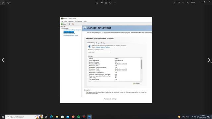
Task: Show hidden system tray icons chevron
Action: [192, 117]
